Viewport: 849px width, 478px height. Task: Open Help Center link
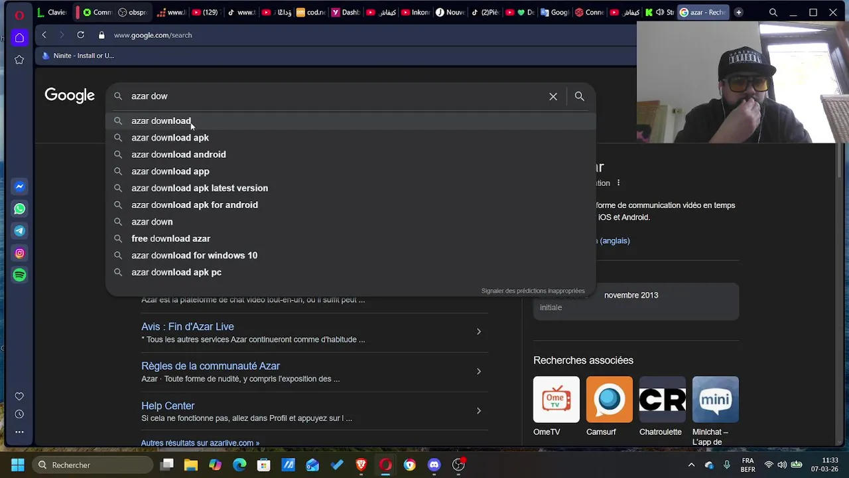click(168, 406)
